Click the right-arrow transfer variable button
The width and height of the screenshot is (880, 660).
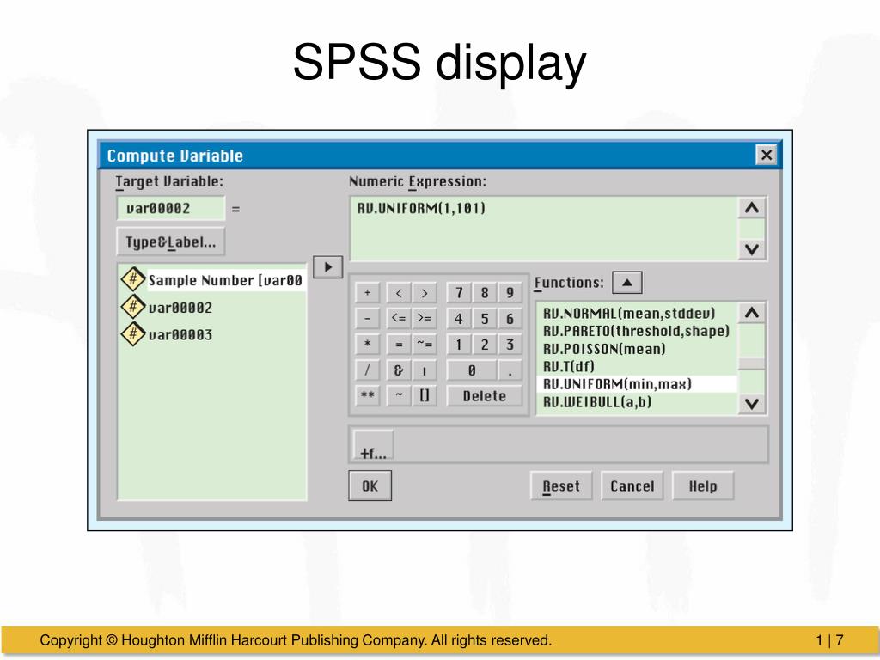pos(327,266)
